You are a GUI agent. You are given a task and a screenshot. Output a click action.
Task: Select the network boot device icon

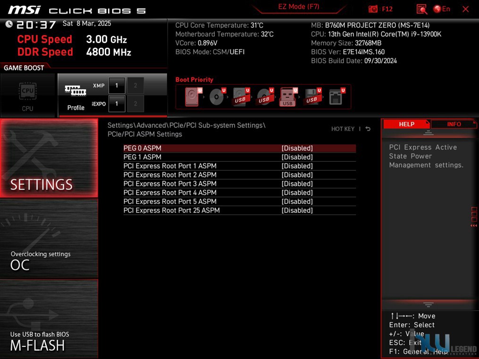(x=336, y=97)
